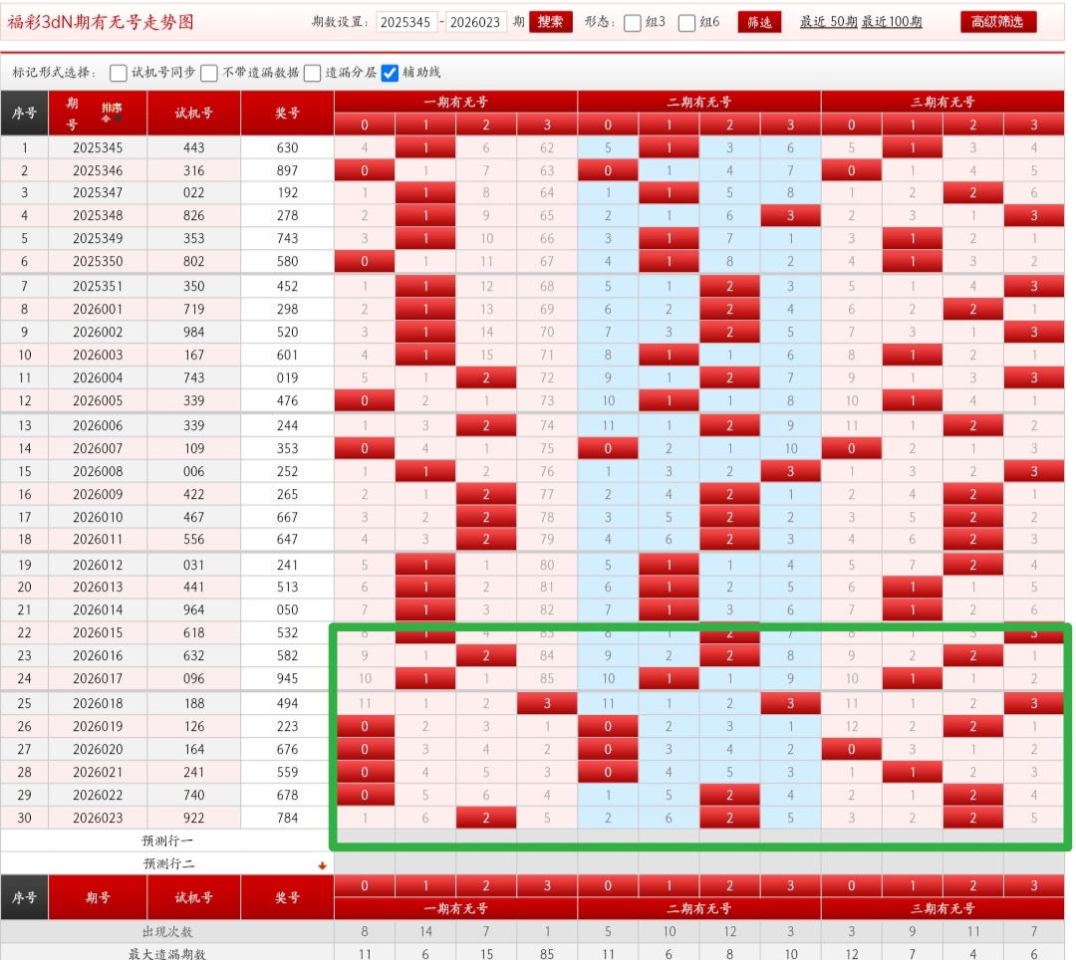The height and width of the screenshot is (960, 1076).
Task: Click the 预测行一 label
Action: click(167, 840)
